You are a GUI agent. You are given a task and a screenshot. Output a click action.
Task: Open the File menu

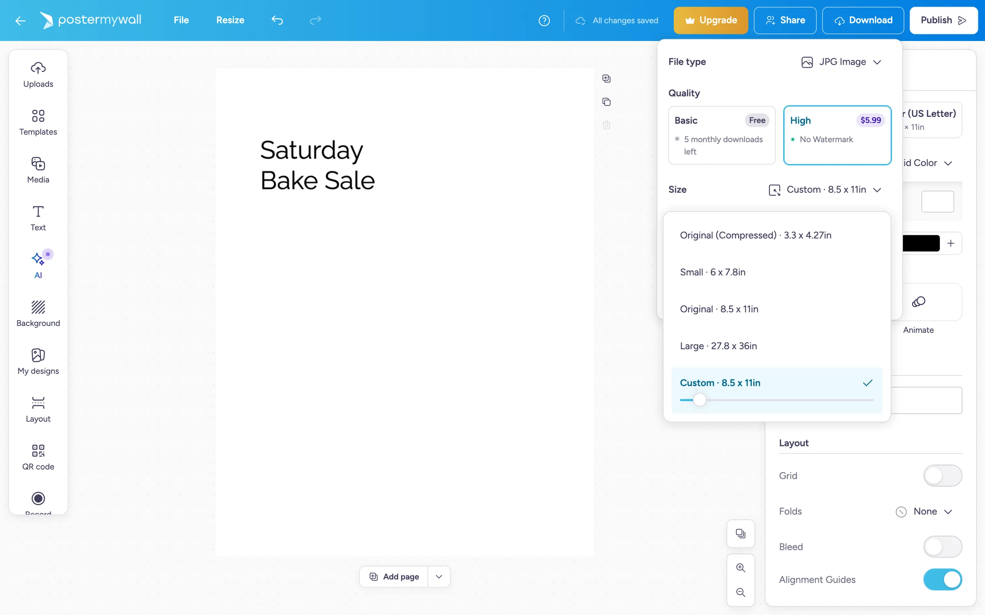tap(181, 20)
